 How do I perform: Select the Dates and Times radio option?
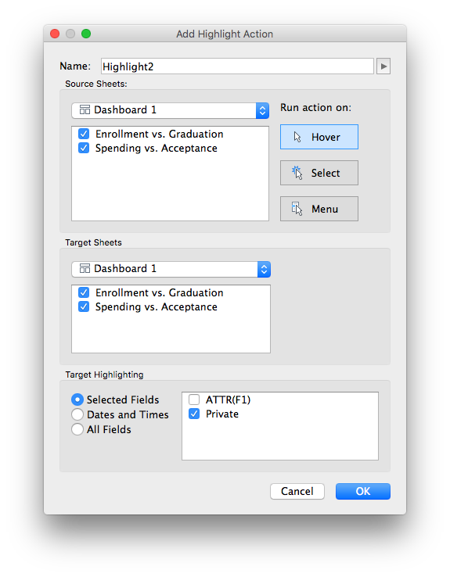[x=77, y=414]
